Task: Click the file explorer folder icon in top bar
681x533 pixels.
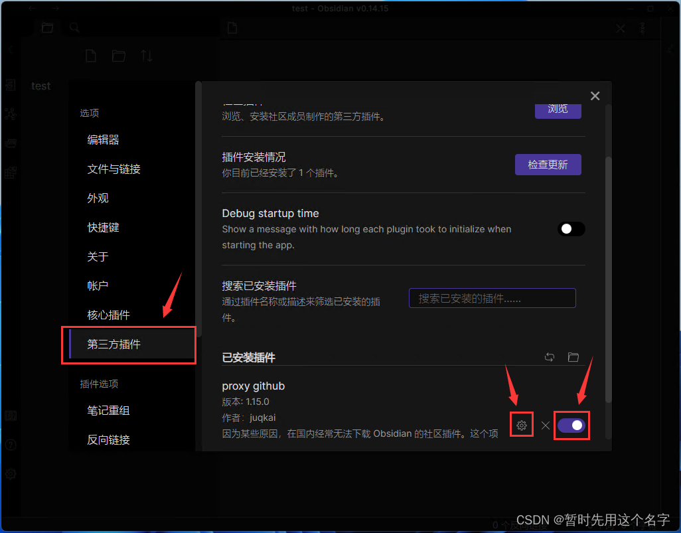Action: [x=47, y=28]
